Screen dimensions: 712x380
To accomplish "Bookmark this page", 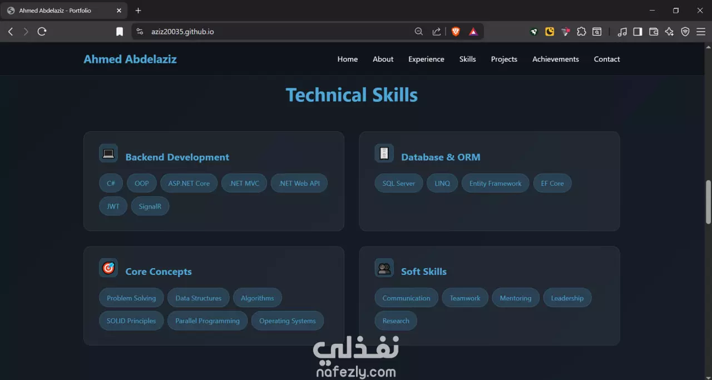I will point(120,32).
